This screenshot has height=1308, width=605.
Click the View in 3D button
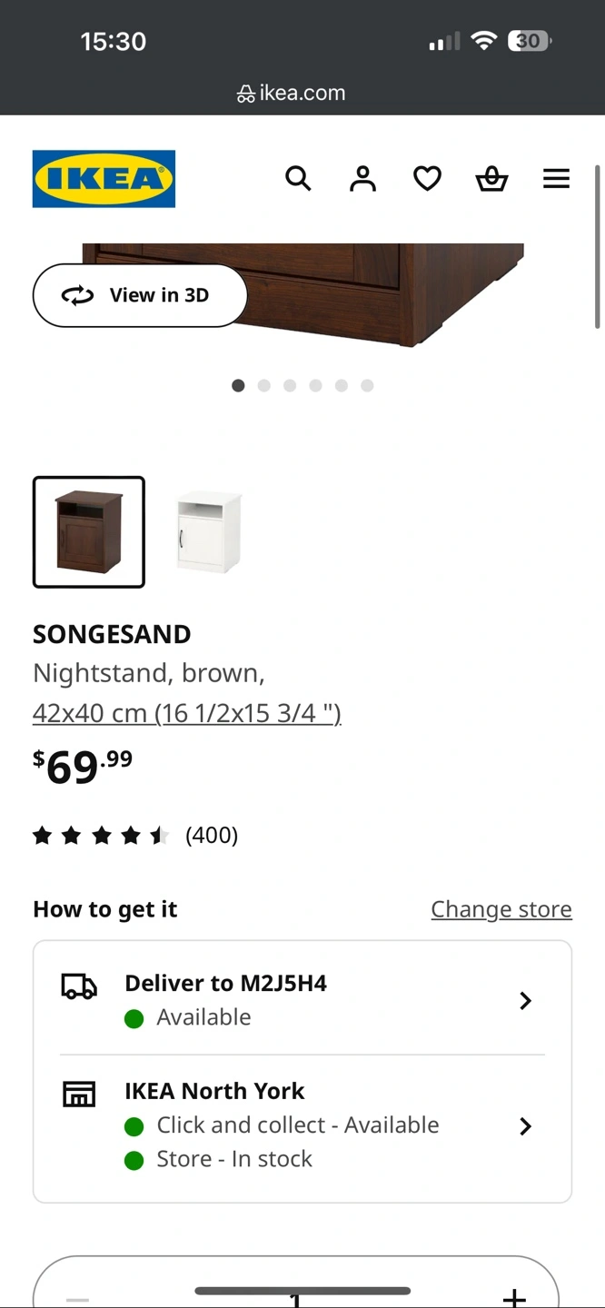(x=140, y=295)
